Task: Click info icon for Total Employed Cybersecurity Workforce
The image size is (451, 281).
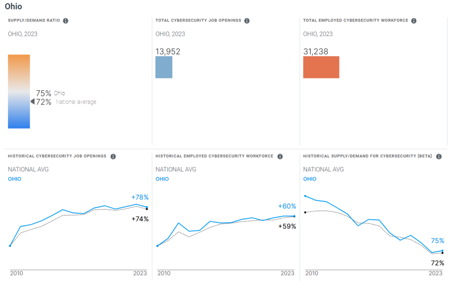Action: tap(414, 21)
